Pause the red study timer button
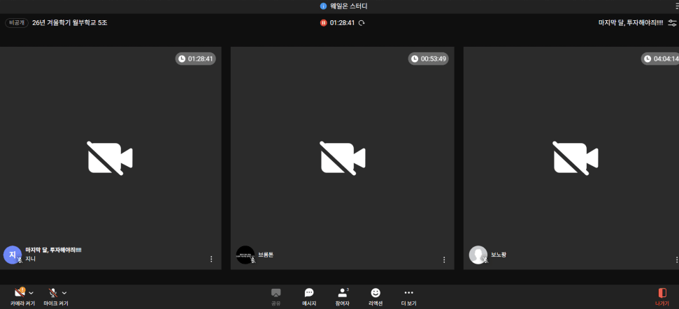679x309 pixels. [x=324, y=23]
